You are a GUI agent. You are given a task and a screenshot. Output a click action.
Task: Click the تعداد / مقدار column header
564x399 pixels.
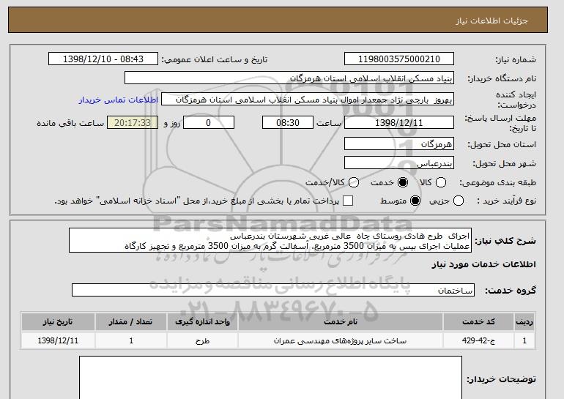[x=131, y=321]
